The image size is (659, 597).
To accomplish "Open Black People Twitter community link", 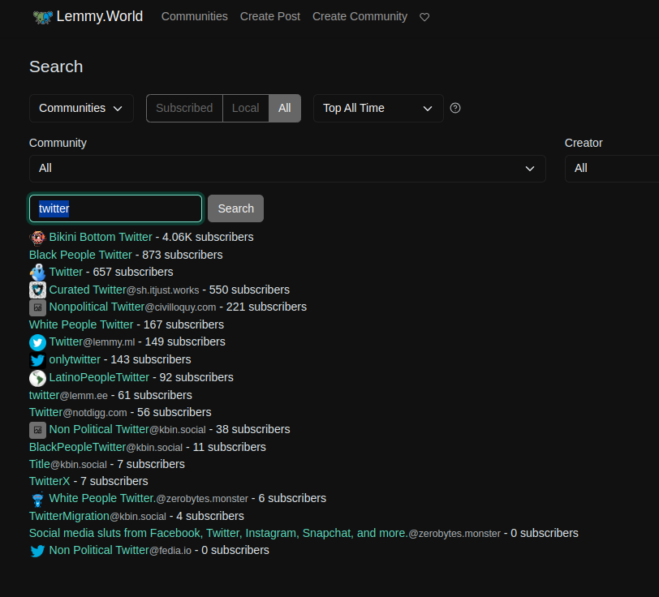I will pyautogui.click(x=80, y=255).
